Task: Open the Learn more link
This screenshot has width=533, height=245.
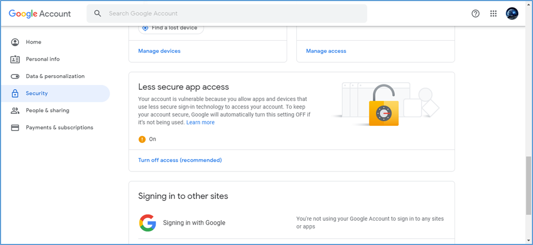Action: coord(200,122)
